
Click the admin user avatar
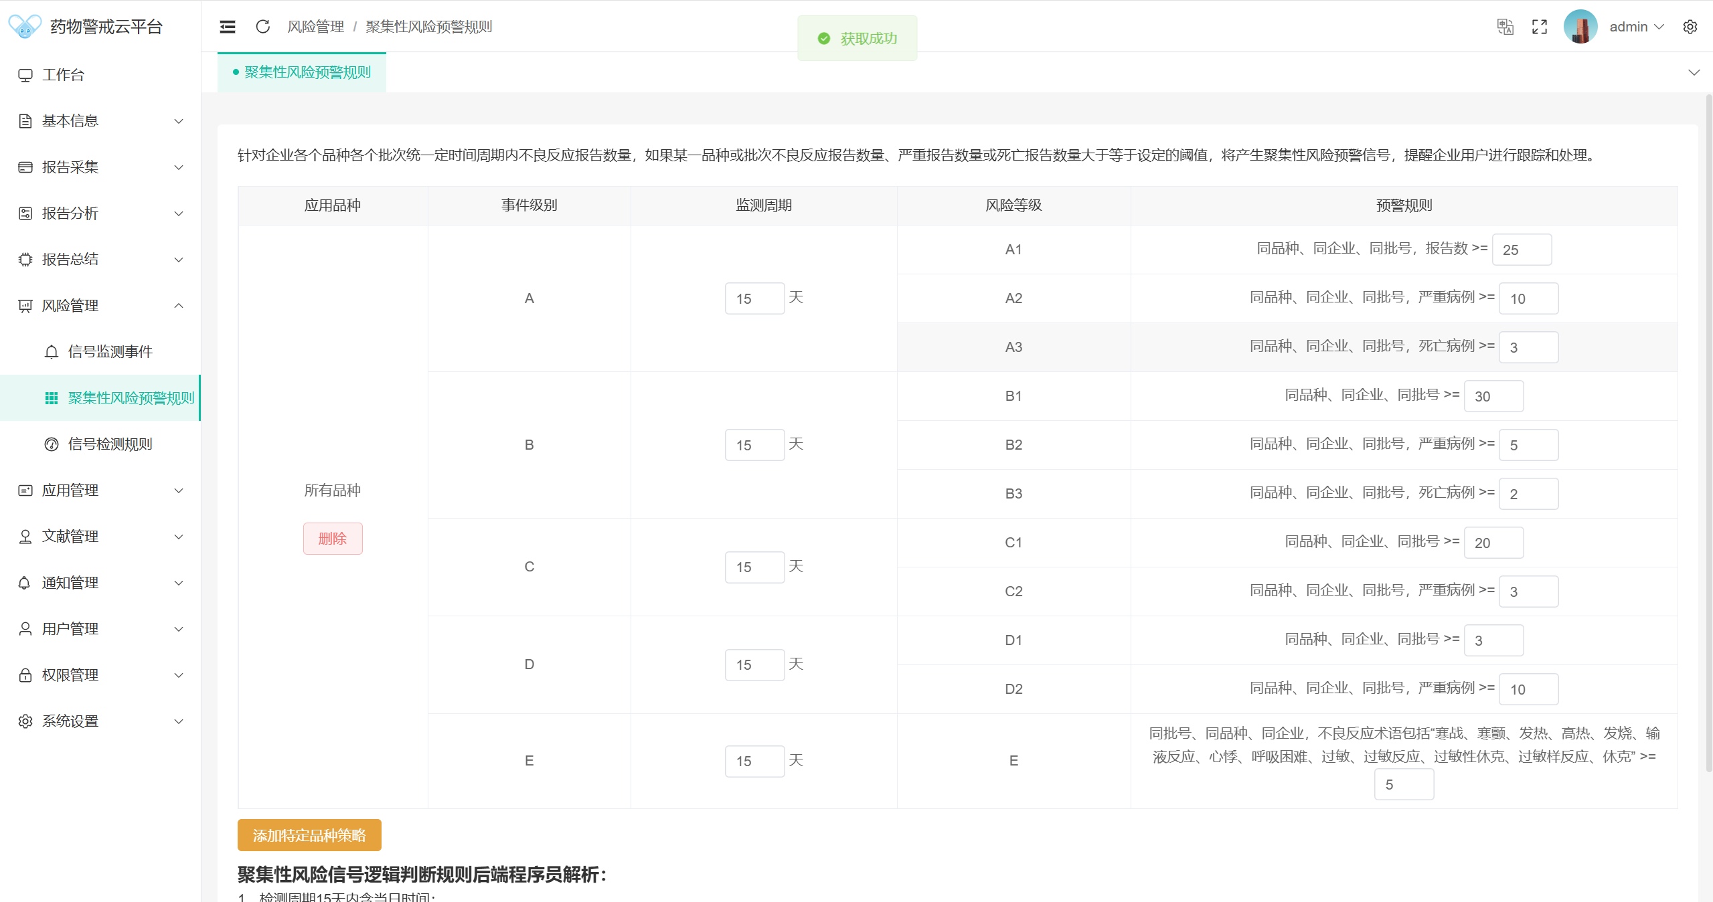pos(1580,27)
